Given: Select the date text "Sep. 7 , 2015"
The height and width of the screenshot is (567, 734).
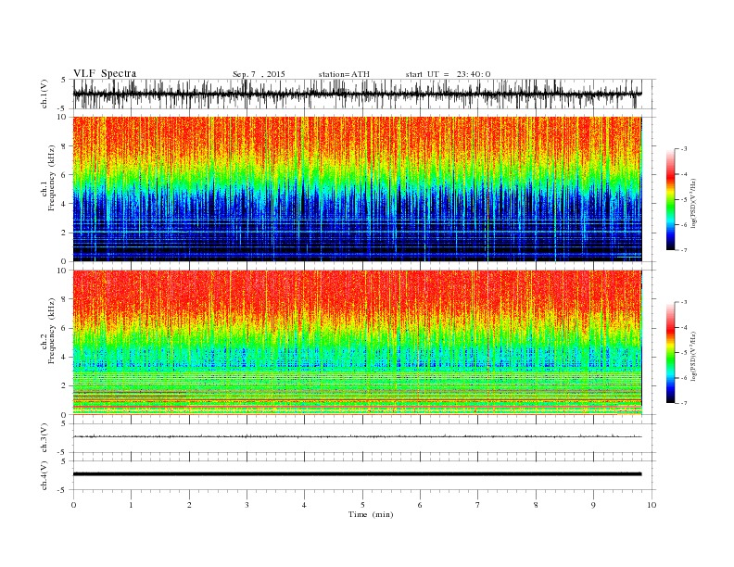Looking at the screenshot, I should (259, 74).
